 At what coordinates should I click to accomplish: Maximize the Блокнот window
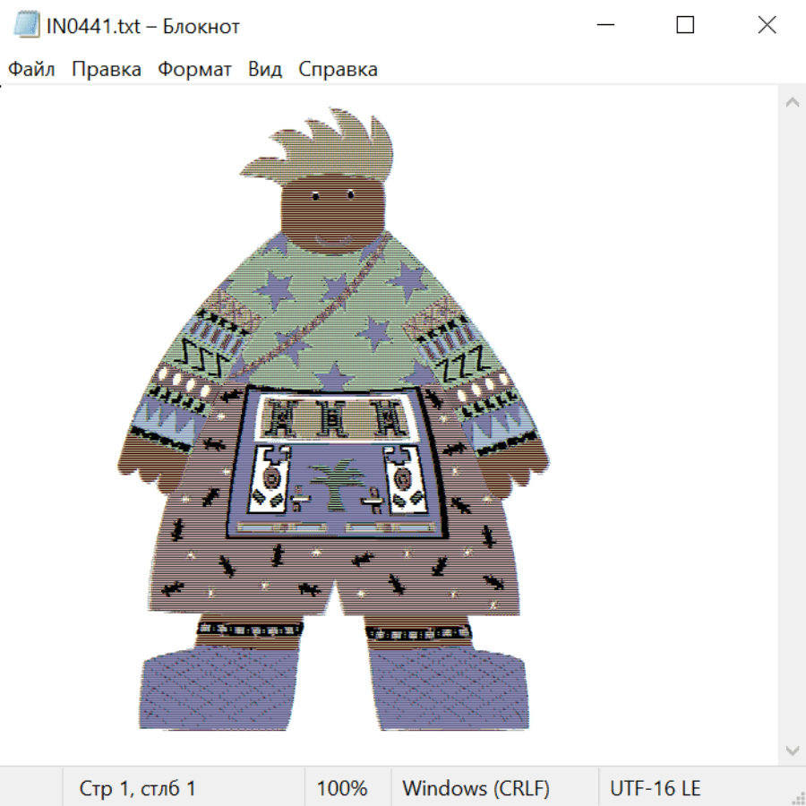click(x=685, y=25)
